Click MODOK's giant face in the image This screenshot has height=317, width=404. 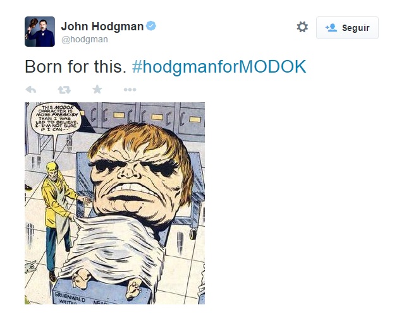[x=140, y=174]
